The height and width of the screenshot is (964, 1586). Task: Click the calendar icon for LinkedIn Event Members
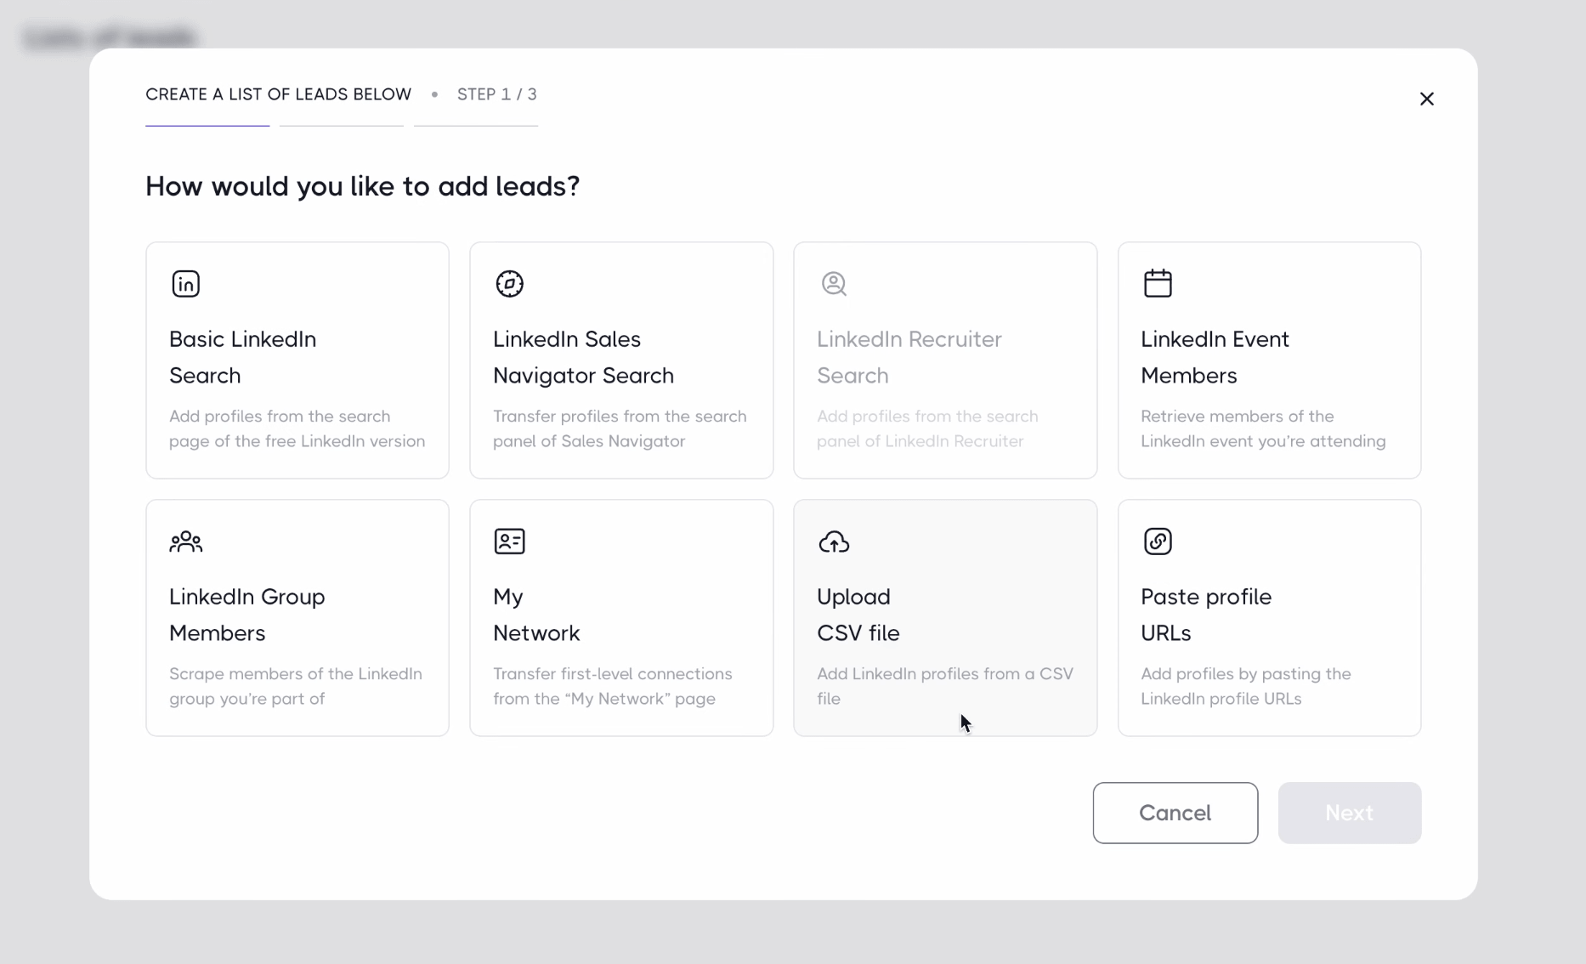[x=1158, y=283]
